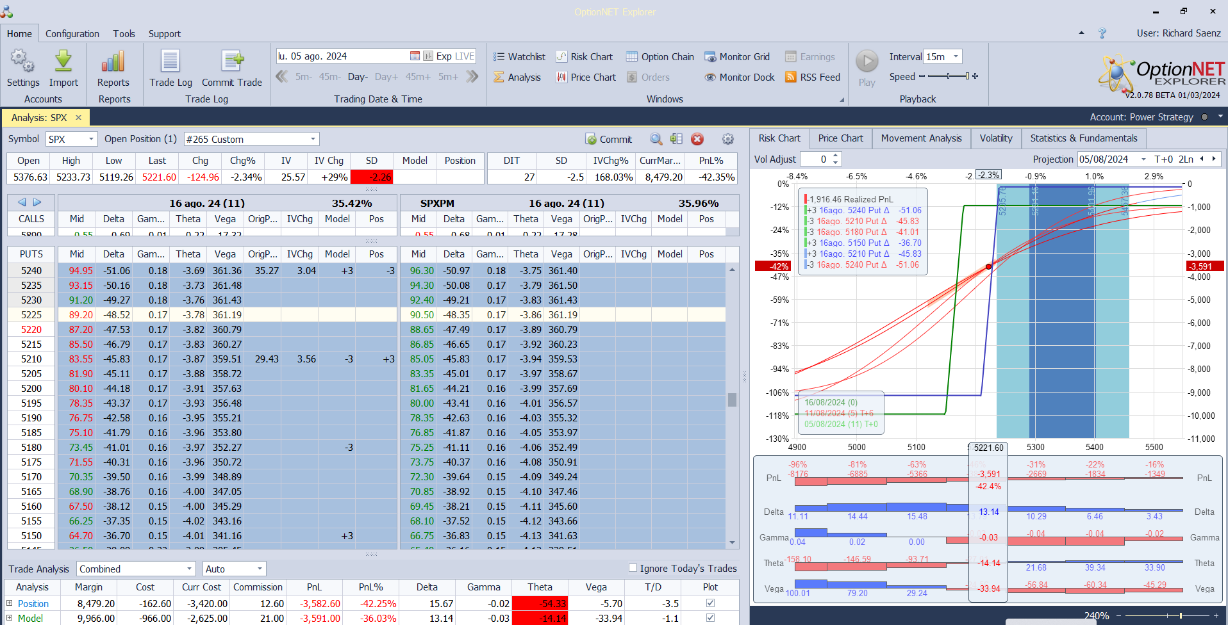The height and width of the screenshot is (625, 1228).
Task: Open the calendar picker in the date field
Action: pos(415,56)
